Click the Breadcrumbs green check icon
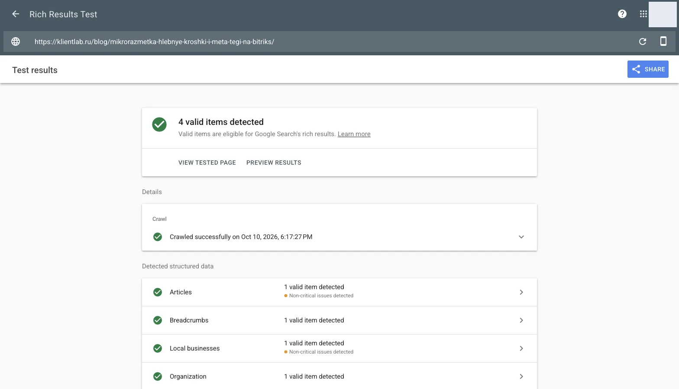The height and width of the screenshot is (389, 679). coord(158,320)
